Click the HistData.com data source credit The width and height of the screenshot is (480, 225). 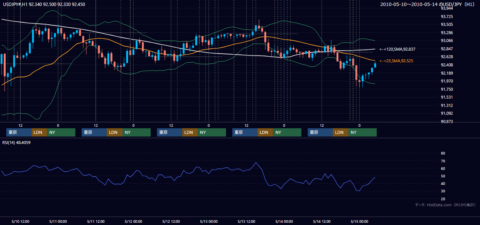click(x=446, y=205)
